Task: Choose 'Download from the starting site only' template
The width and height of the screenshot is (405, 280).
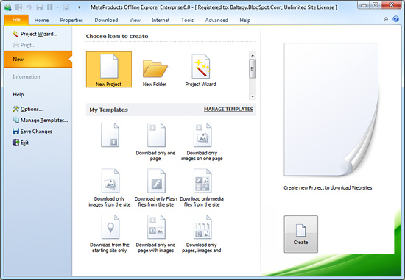Action: click(110, 234)
